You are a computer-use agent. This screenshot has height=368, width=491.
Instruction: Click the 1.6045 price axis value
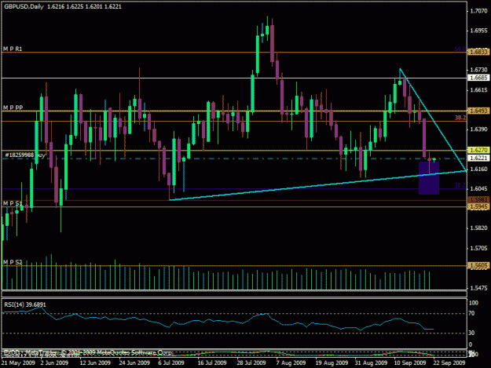pyautogui.click(x=478, y=189)
